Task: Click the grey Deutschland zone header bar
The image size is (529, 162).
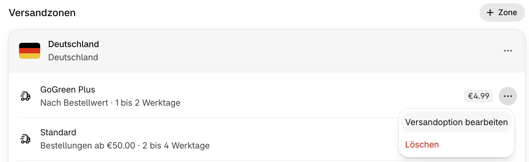Action: [x=267, y=51]
